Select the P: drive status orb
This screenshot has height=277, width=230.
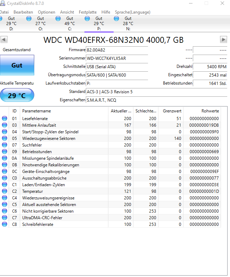point(87,18)
